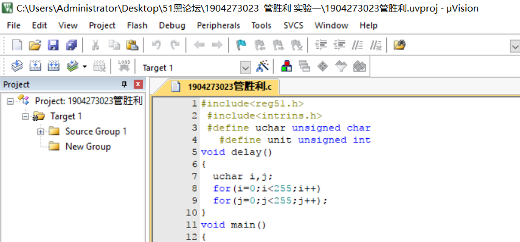Viewport: 520px width, 242px height.
Task: Close the Project panel with red X
Action: click(x=139, y=85)
